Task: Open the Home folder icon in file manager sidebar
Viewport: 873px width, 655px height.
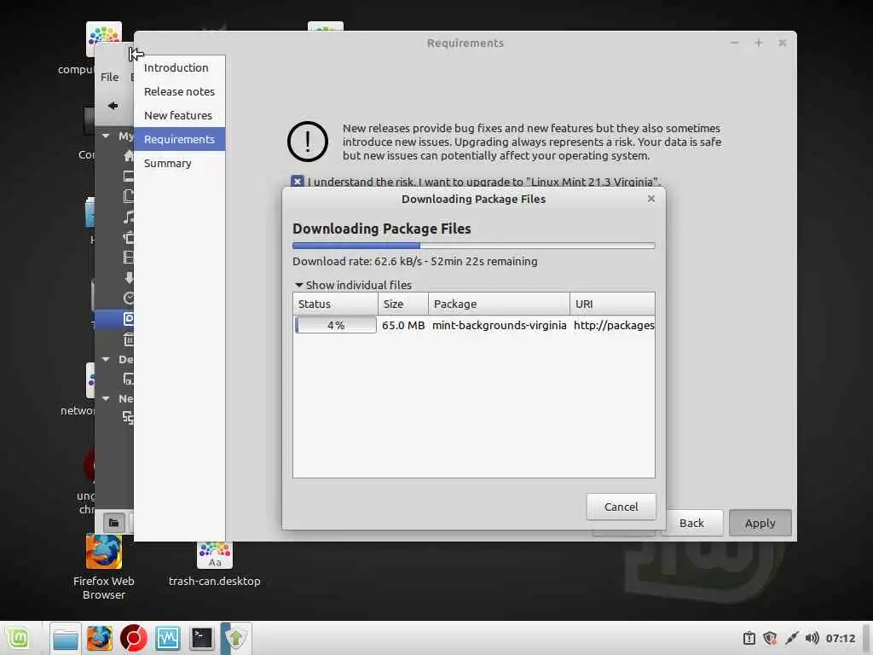Action: tap(129, 155)
